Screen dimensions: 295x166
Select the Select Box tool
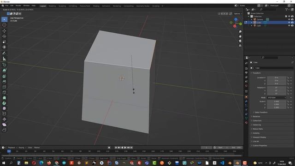click(4, 19)
